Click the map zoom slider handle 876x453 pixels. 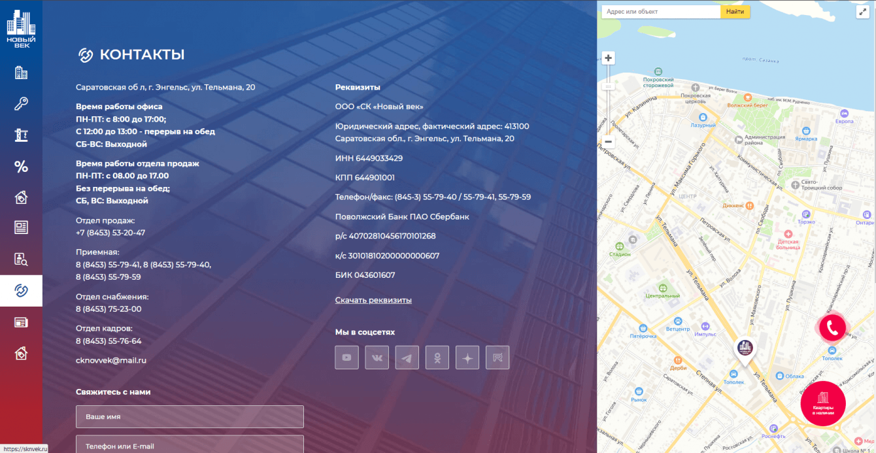(609, 86)
